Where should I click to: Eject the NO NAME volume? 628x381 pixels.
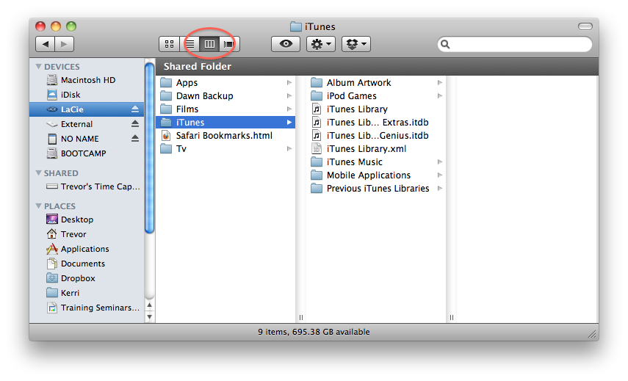(x=135, y=139)
